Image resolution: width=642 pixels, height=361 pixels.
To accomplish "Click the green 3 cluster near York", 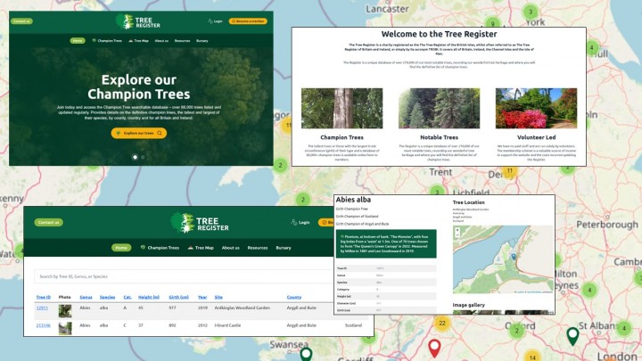I will tap(531, 12).
